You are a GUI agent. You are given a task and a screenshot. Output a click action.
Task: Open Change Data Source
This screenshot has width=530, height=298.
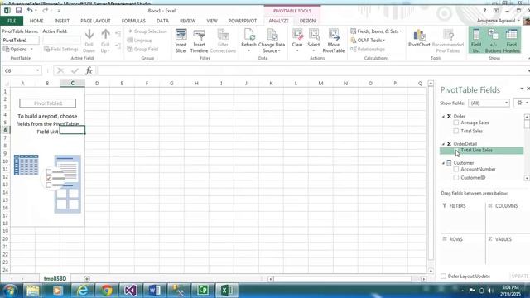pos(272,41)
